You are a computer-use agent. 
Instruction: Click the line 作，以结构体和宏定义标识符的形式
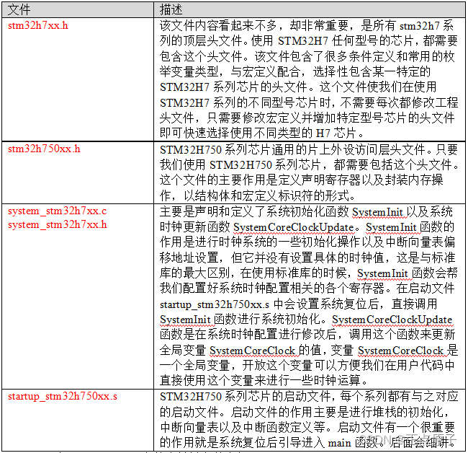coord(257,196)
